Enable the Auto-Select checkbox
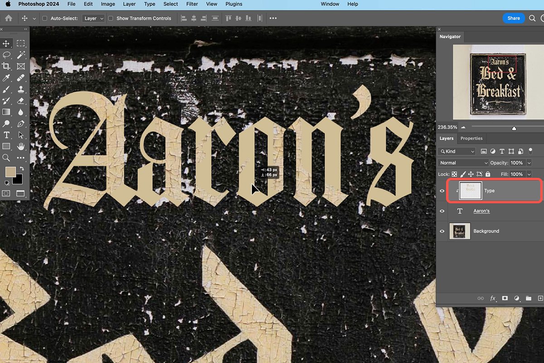Screen dimensions: 544x363 tap(44, 18)
